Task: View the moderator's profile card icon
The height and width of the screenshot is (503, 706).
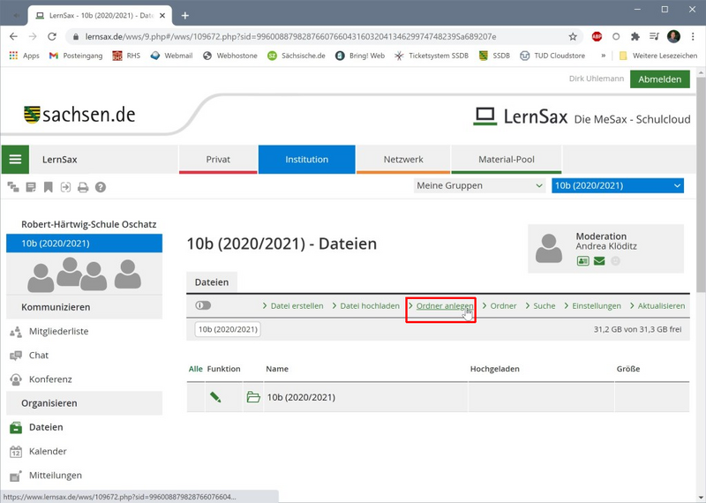Action: click(582, 261)
